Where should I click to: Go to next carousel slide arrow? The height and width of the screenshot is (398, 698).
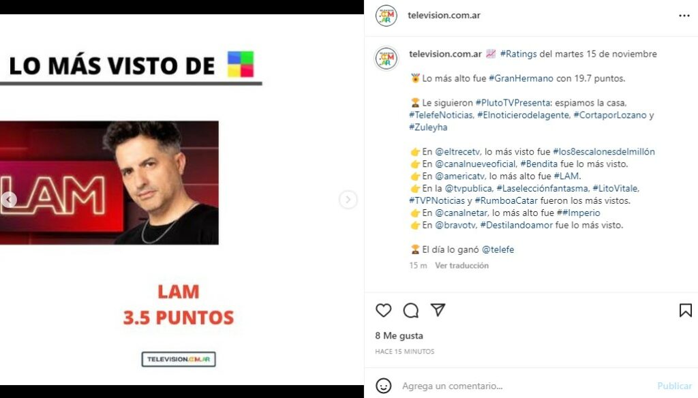pyautogui.click(x=348, y=200)
